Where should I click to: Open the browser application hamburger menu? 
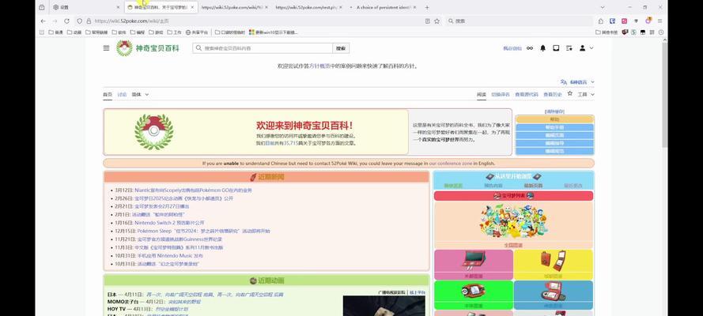tap(660, 21)
